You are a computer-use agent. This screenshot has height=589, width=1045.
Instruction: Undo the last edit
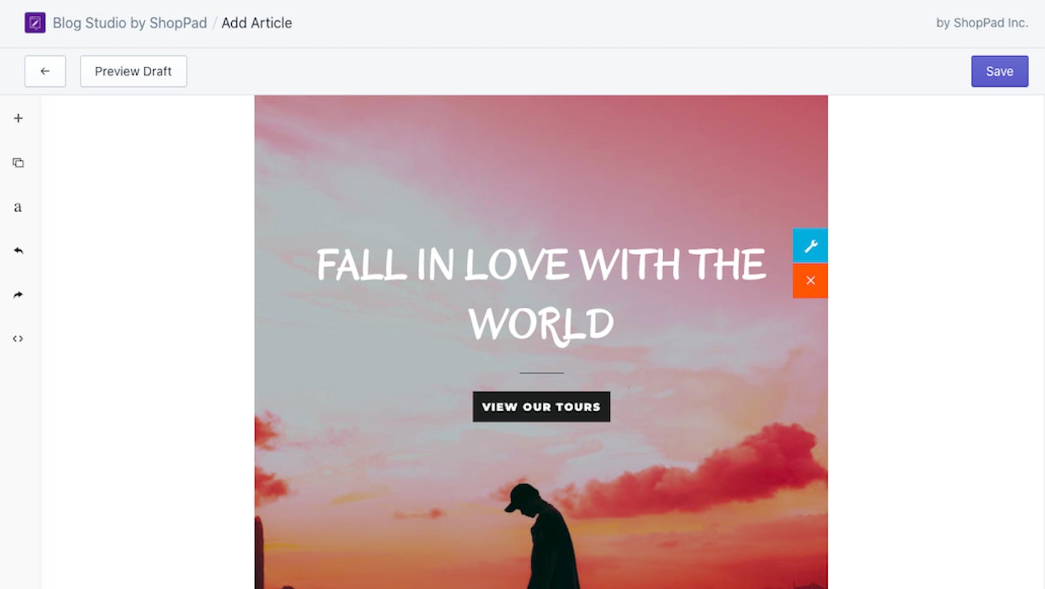(x=18, y=251)
